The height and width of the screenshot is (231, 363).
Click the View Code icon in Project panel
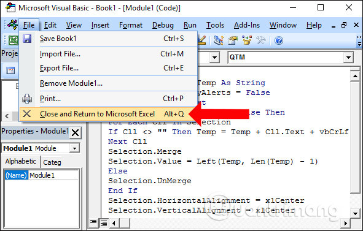pos(10,70)
